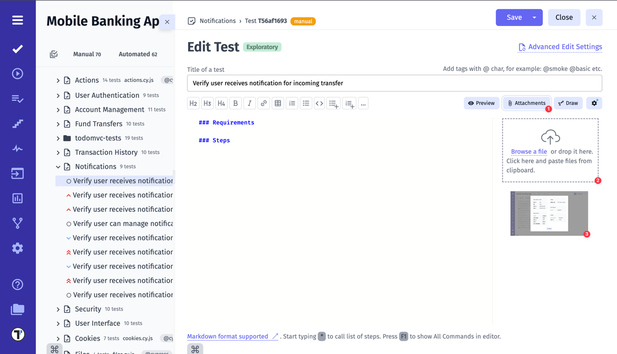Screen dimensions: 617x354
Task: Click the branching icon in the sidebar
Action: pyautogui.click(x=17, y=223)
